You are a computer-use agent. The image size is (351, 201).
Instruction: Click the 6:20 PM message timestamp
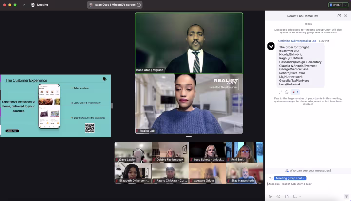pos(324,41)
